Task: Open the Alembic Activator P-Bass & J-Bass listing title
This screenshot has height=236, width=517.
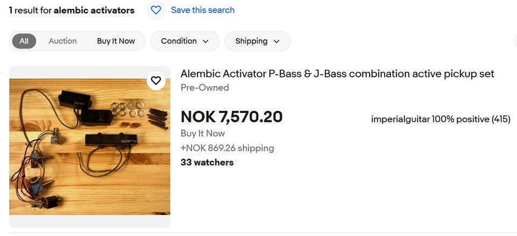Action: pos(337,74)
